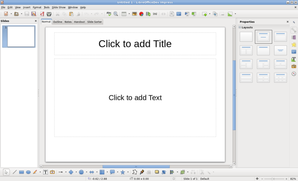
Task: Switch to the Handout tab
Action: click(x=79, y=22)
